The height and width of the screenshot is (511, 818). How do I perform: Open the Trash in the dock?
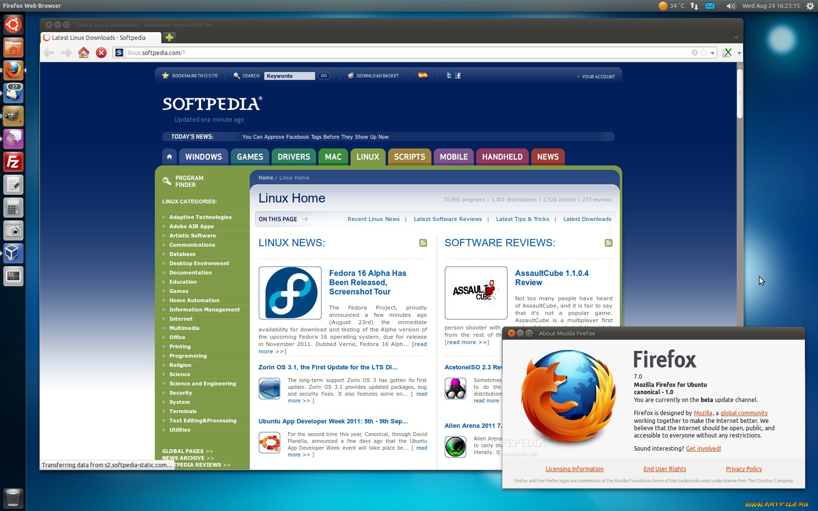pyautogui.click(x=13, y=498)
